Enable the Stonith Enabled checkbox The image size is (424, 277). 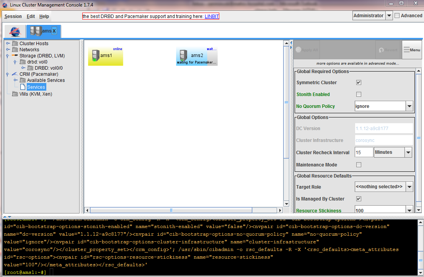coord(359,95)
